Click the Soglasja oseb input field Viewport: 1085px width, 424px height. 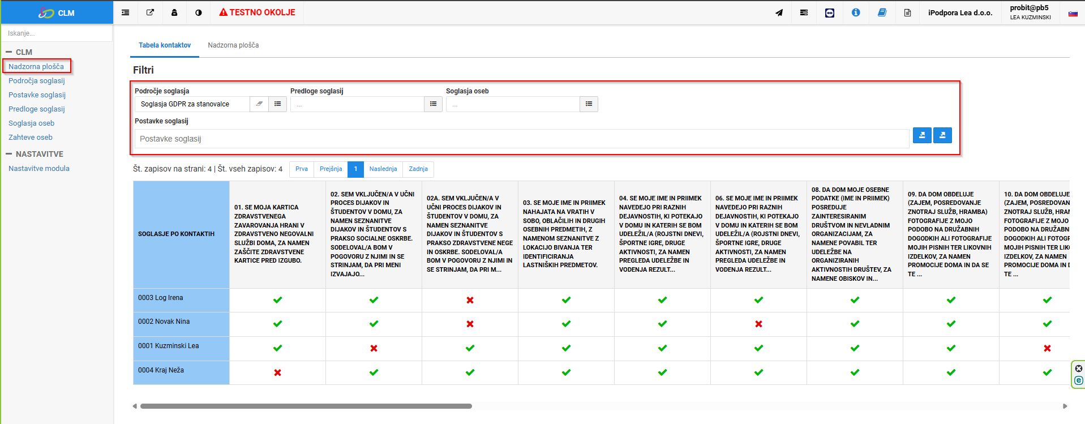pos(513,104)
